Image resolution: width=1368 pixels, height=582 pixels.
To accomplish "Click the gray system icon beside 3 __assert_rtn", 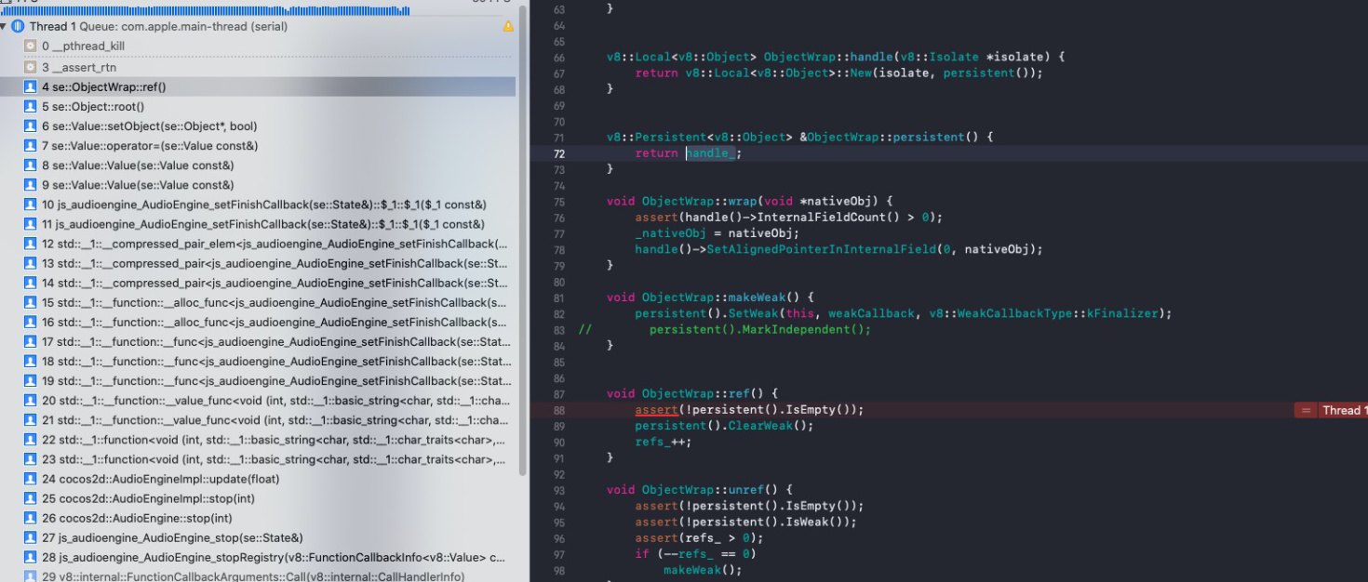I will pos(31,67).
